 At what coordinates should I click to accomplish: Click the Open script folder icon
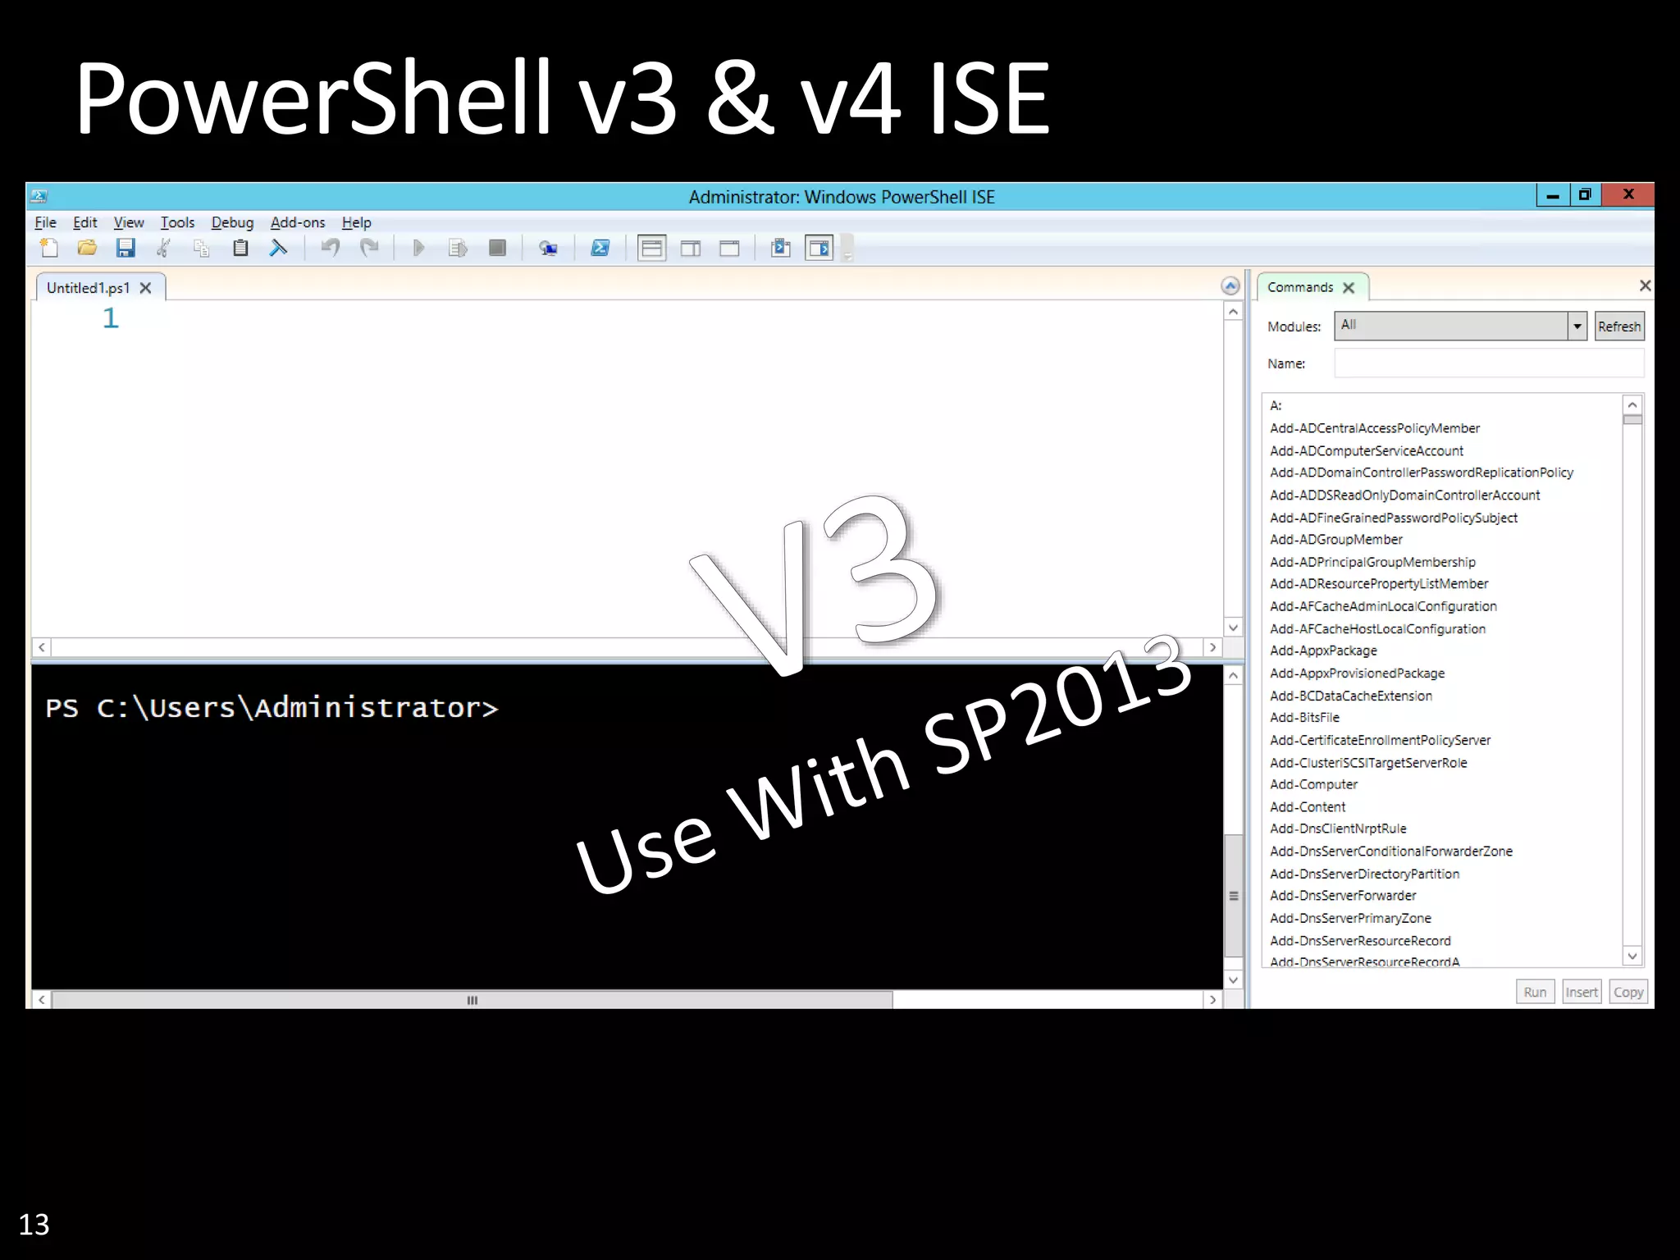pos(87,248)
